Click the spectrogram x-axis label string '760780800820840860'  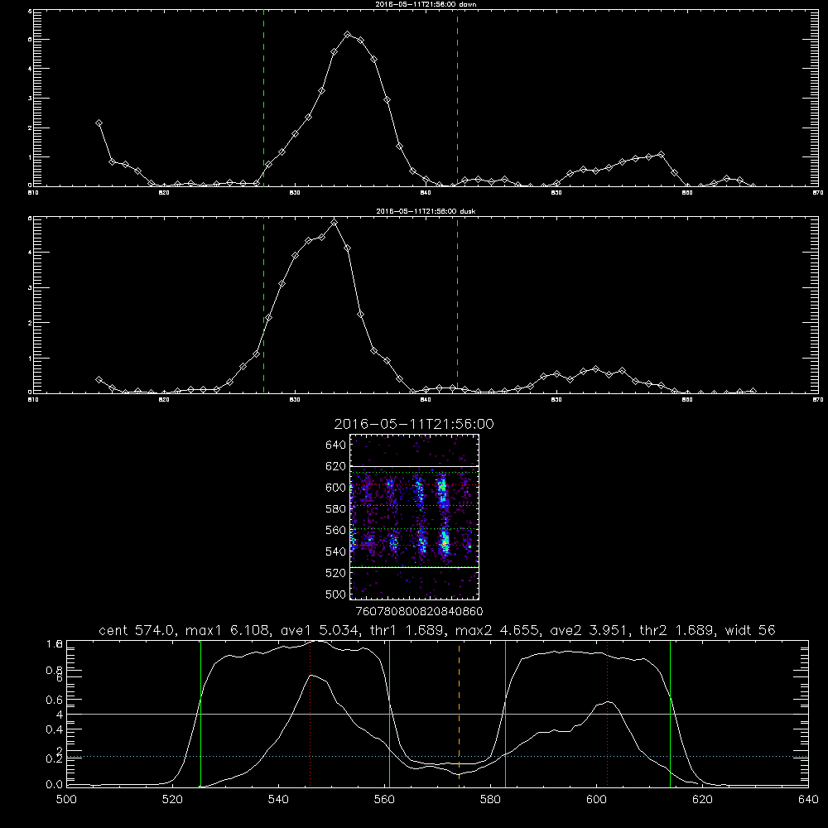(419, 611)
